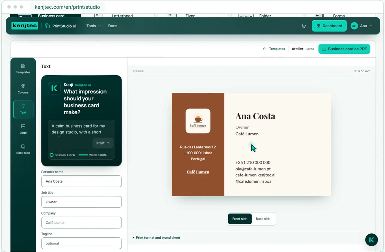Open the PrintStudio ai home link
The image size is (385, 252).
click(60, 26)
